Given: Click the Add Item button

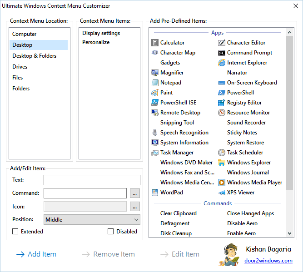Looking at the screenshot, I should 36,254.
